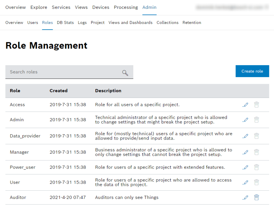Delete the Auditor role via the trash icon
Viewport: 274px width, 210px height.
[256, 197]
